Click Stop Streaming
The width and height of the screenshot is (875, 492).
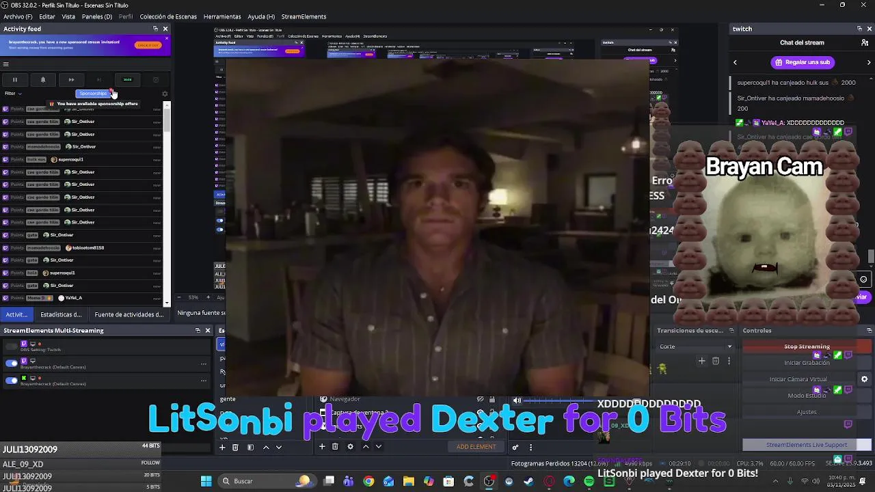click(807, 346)
